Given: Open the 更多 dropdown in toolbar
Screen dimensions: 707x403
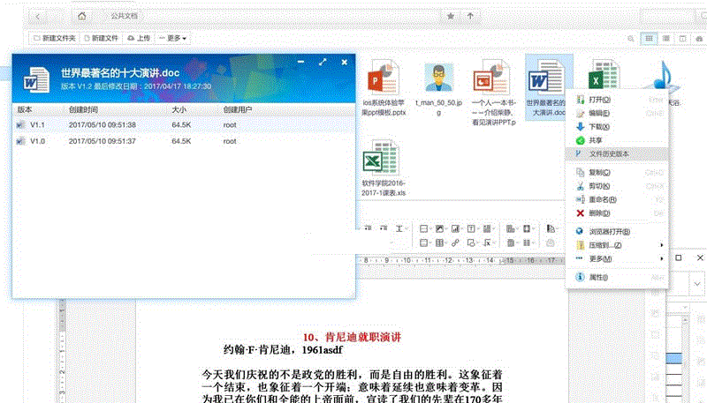Looking at the screenshot, I should [173, 38].
